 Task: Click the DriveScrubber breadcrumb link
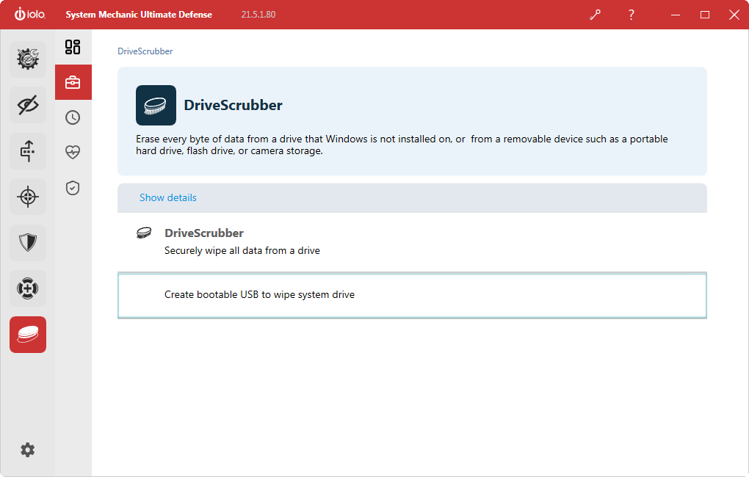point(145,51)
